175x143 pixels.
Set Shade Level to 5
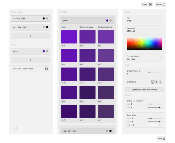pyautogui.click(x=157, y=82)
